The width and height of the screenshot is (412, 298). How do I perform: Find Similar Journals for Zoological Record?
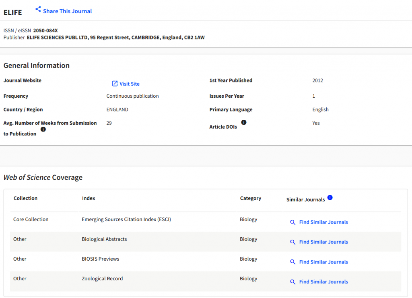click(323, 282)
